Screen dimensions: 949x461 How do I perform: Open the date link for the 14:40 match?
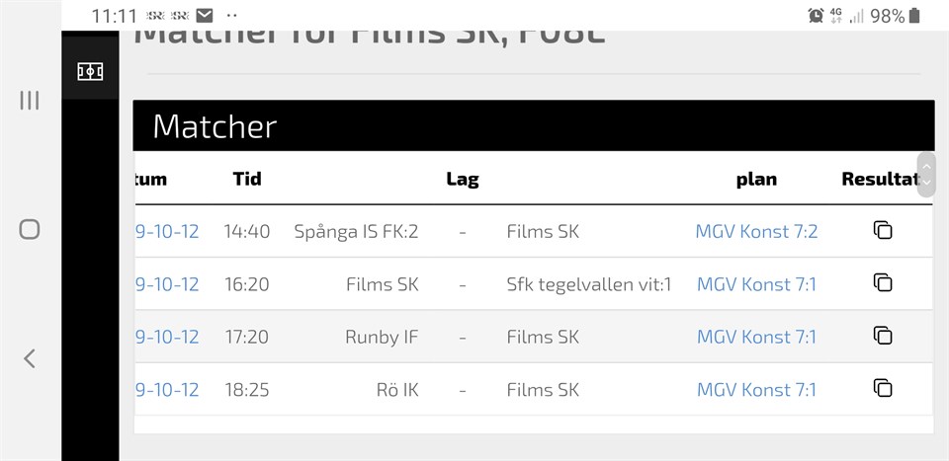[x=167, y=232]
